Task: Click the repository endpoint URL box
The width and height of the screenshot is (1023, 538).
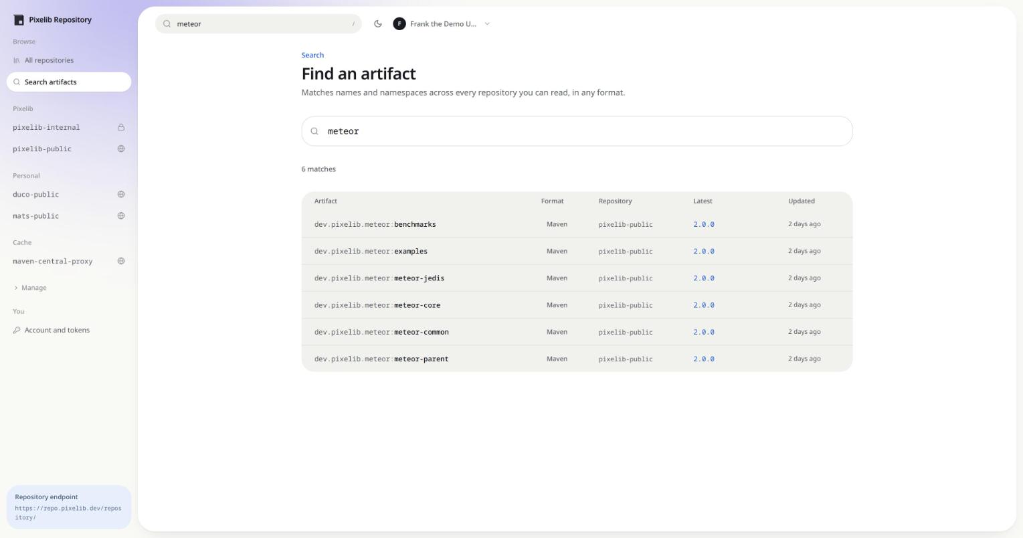Action: coord(69,507)
